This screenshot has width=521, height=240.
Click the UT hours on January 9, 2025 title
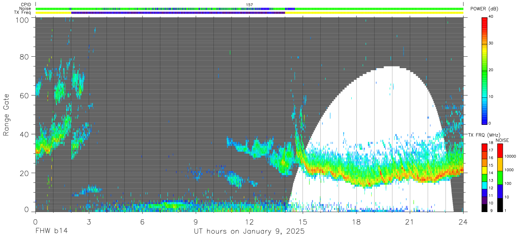point(249,232)
